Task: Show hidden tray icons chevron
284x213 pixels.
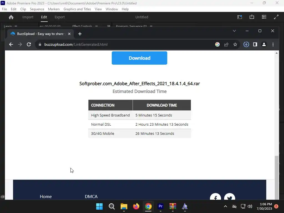Action: click(225, 206)
